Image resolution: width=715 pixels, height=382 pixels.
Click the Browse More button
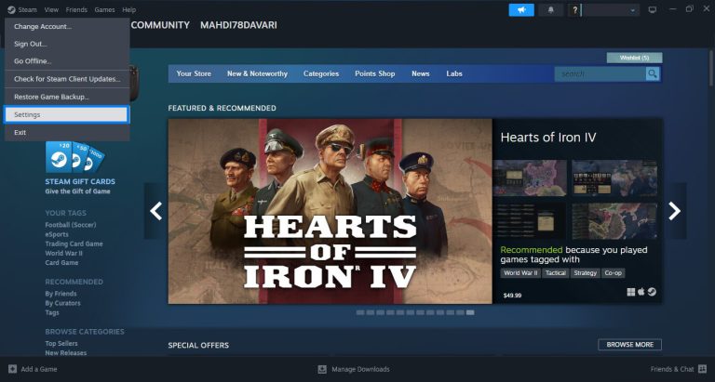(629, 344)
